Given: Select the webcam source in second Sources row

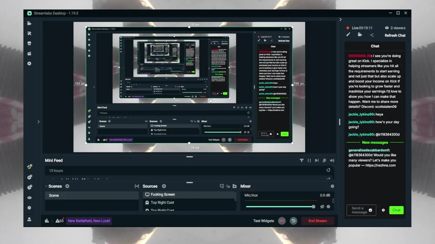Looking at the screenshot, I should pos(189,203).
